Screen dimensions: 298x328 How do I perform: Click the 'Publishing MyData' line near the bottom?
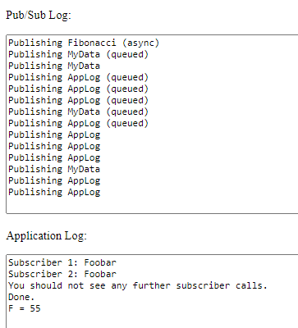click(x=54, y=169)
